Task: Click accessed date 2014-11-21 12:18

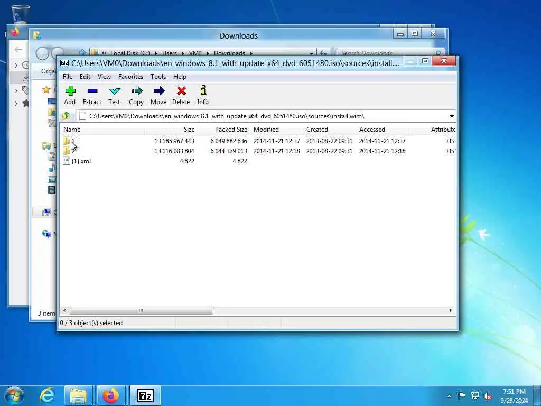Action: coord(383,151)
